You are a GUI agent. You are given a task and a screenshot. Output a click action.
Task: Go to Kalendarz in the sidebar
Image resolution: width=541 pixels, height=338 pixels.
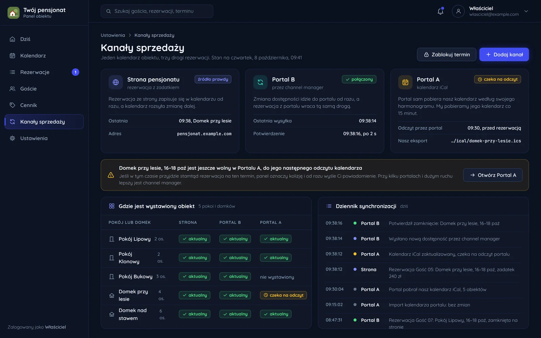[44, 56]
